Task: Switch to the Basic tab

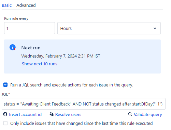Action: pos(6,5)
